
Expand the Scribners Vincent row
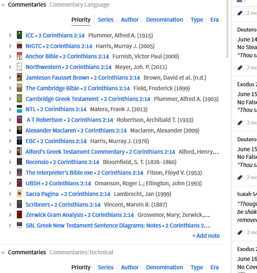click(x=10, y=204)
